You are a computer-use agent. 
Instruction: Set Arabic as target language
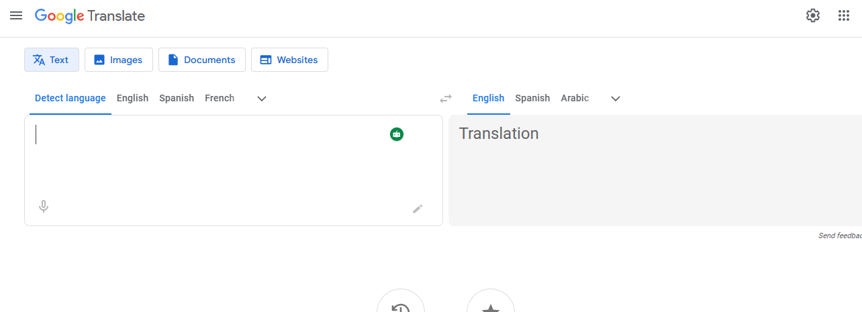pos(575,98)
